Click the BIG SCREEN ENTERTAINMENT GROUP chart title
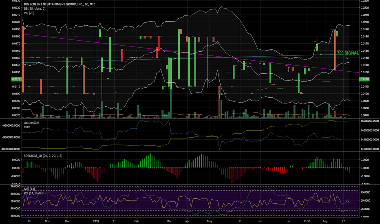Image resolution: width=380 pixels, height=224 pixels. 60,4
